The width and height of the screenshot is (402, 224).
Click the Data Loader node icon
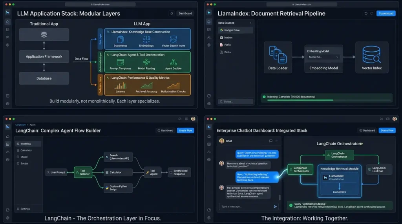point(278,54)
